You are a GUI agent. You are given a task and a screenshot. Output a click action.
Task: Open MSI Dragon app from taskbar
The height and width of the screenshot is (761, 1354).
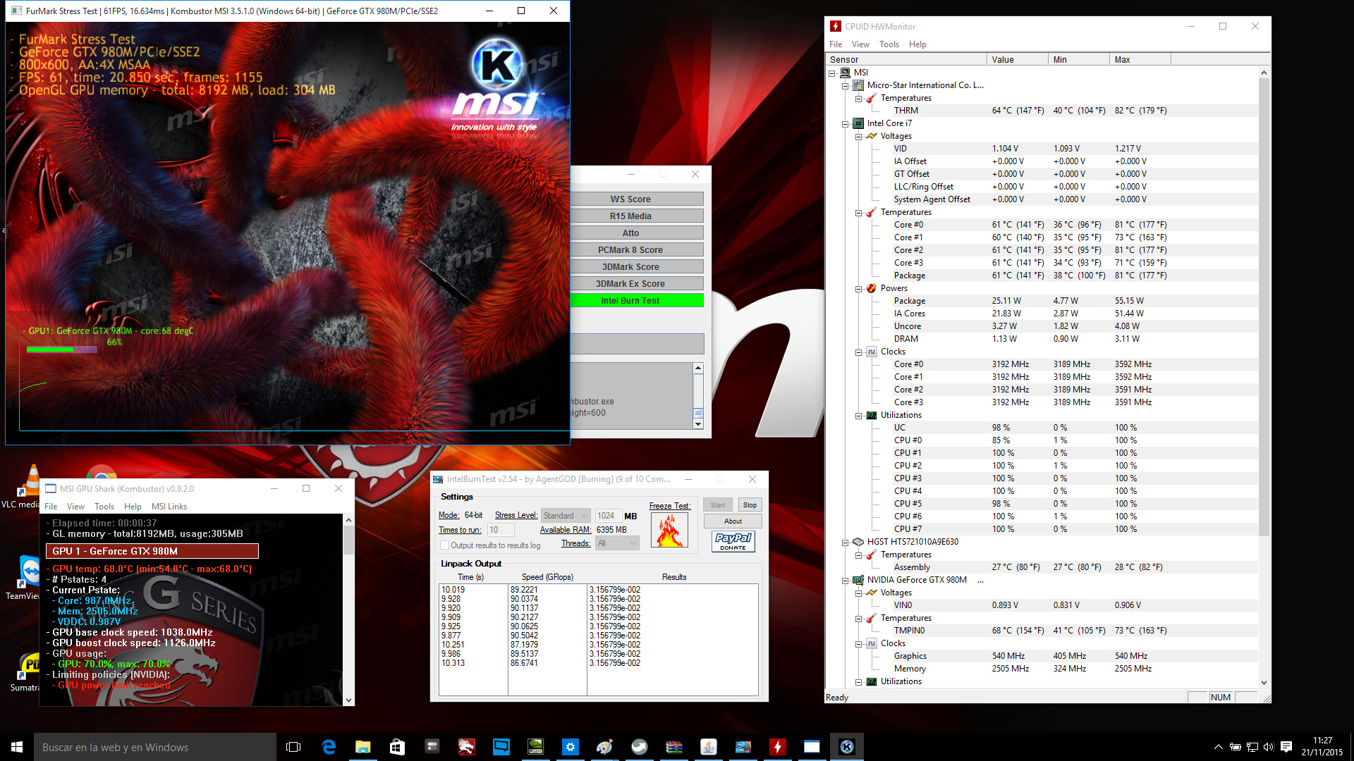466,747
